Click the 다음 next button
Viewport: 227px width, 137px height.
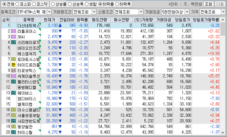tap(220, 4)
